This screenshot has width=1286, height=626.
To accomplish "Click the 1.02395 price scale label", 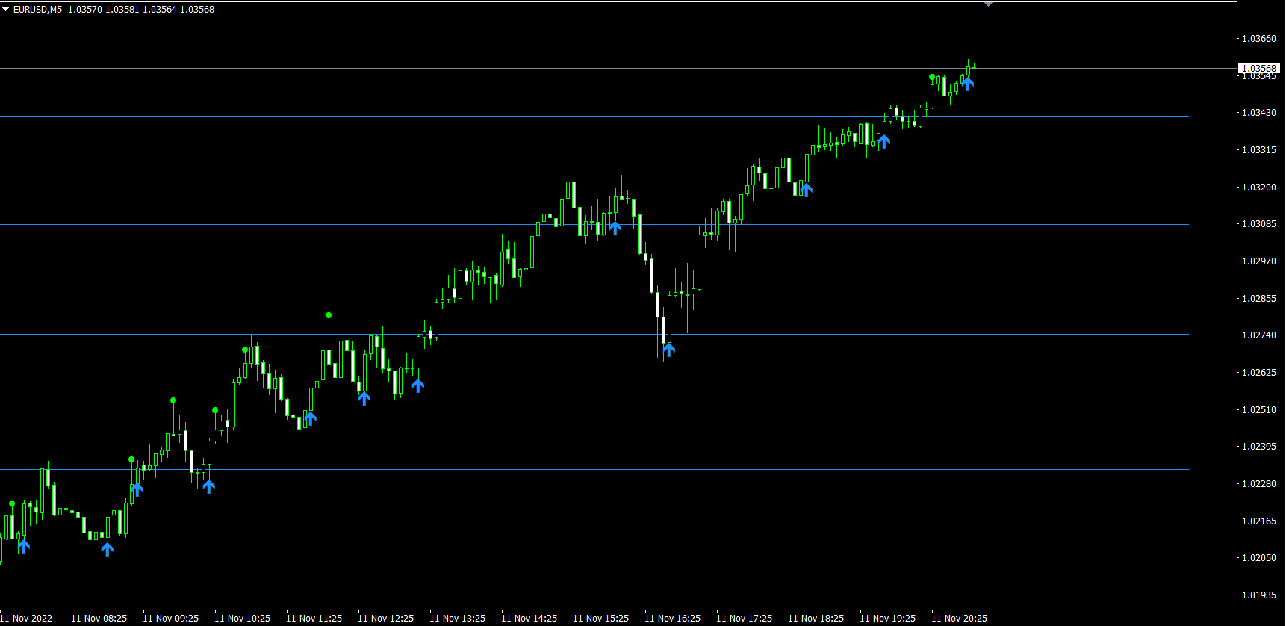I will [1259, 447].
